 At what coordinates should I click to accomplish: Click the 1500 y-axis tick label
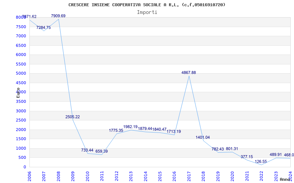(x=21, y=139)
